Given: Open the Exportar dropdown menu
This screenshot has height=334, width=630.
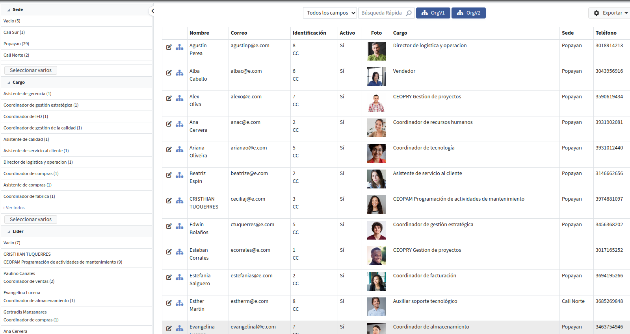Looking at the screenshot, I should click(610, 13).
